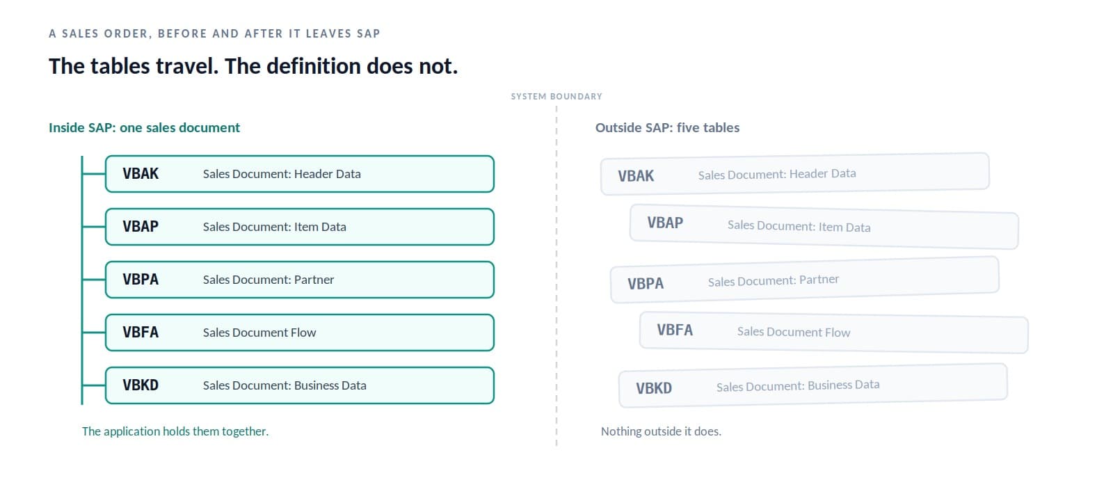Click 'Sales Document Flow' text inside SAP
The width and height of the screenshot is (1113, 487).
coord(259,333)
